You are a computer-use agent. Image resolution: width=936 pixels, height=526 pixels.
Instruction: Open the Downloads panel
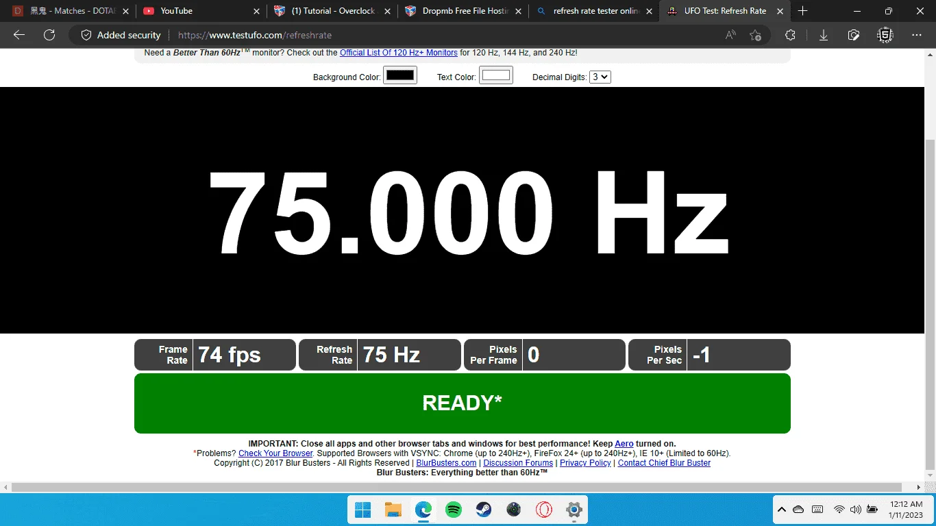(x=824, y=35)
